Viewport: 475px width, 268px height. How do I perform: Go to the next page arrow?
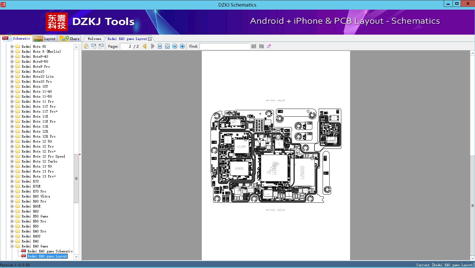click(x=152, y=46)
